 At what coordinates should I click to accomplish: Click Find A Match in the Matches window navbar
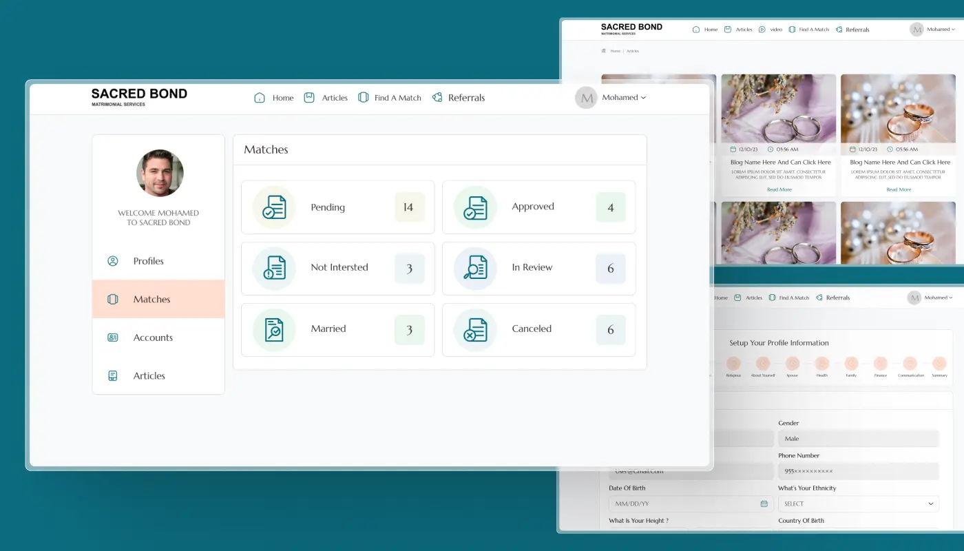390,98
